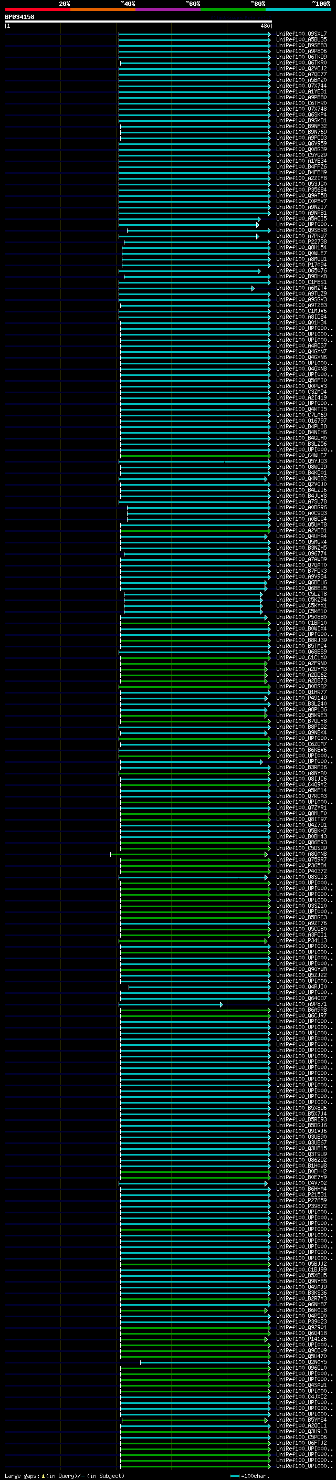Select hit label UniRef100_P17094

click(301, 265)
